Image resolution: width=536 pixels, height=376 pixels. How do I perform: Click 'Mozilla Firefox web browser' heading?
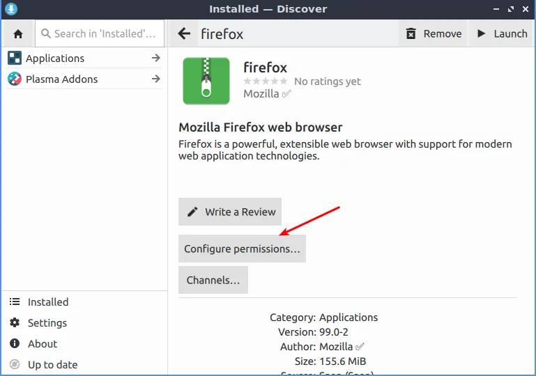[x=260, y=127]
